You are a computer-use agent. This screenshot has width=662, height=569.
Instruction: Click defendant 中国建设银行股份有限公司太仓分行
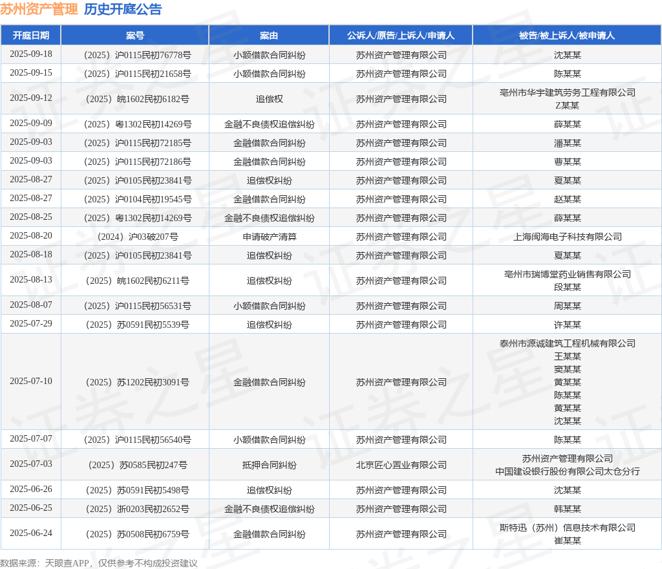click(x=567, y=471)
